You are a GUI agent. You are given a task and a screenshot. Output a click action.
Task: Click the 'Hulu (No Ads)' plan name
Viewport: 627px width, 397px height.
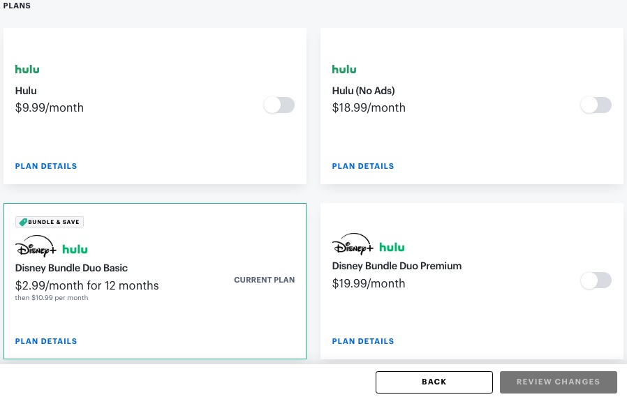(363, 91)
